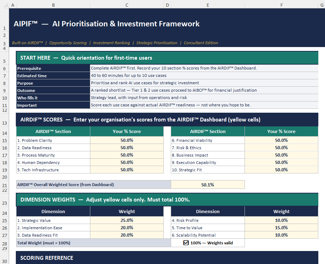The width and height of the screenshot is (325, 264).
Task: Select Execution Capability score cell
Action: [x=281, y=162]
